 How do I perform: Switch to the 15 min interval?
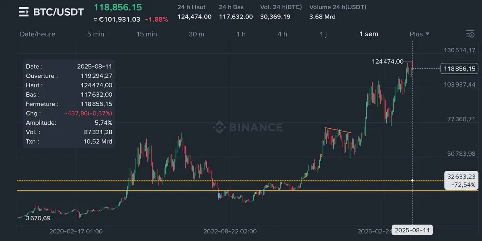click(x=147, y=34)
